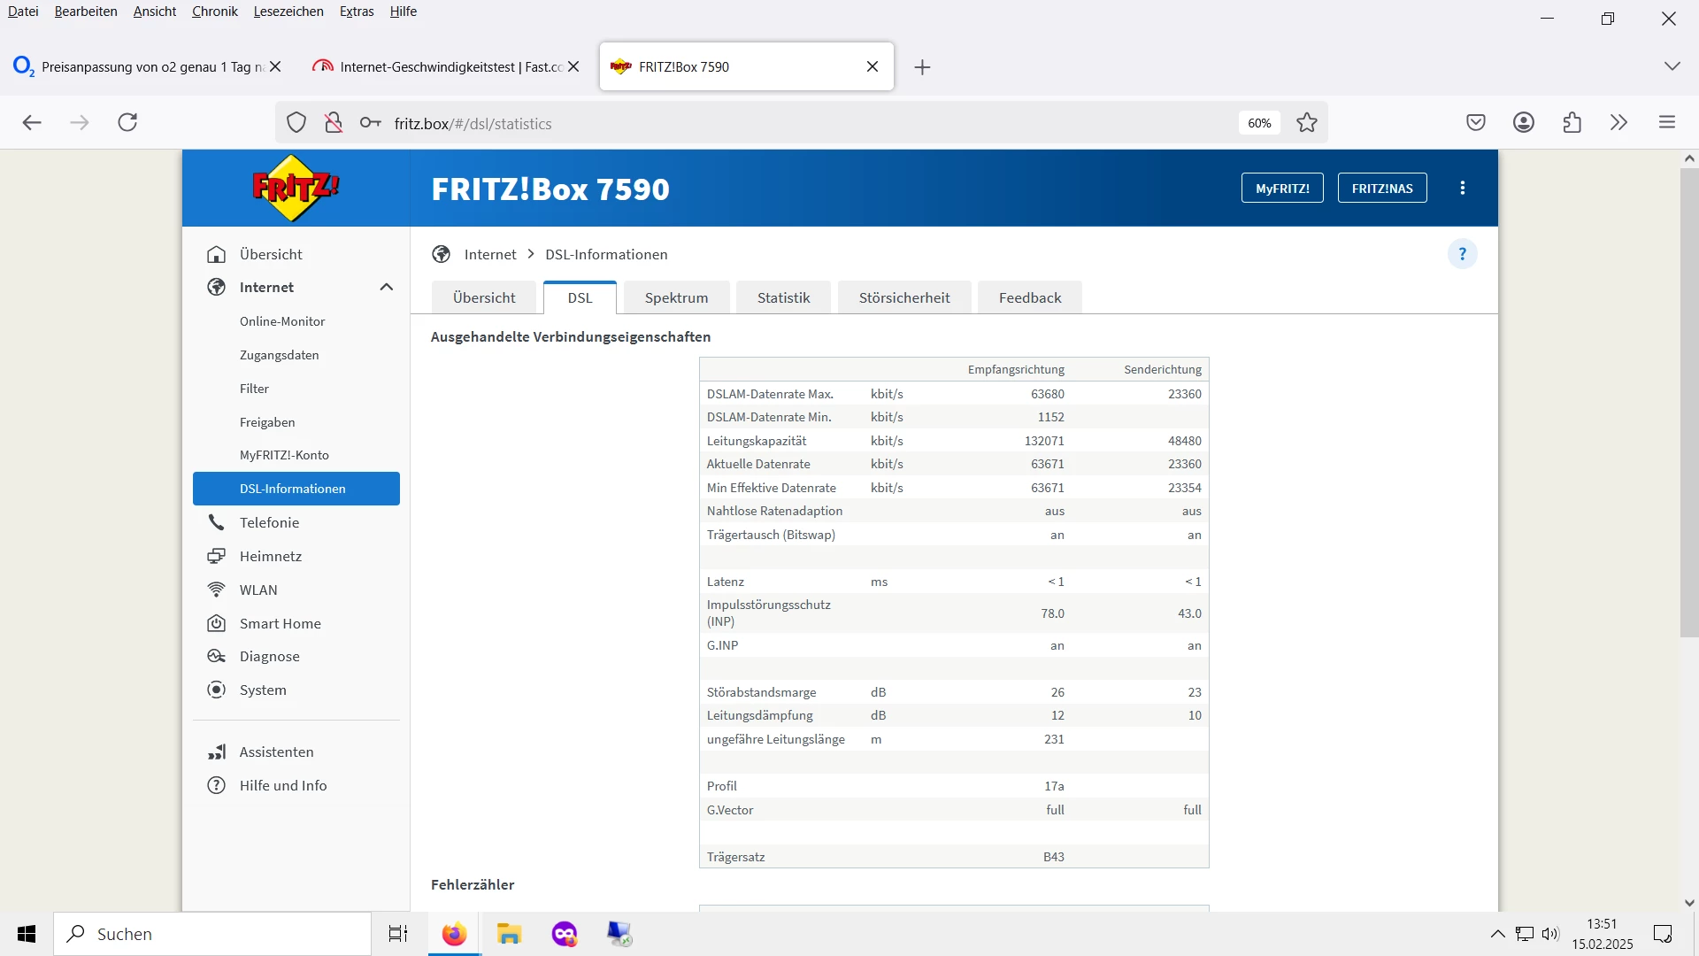Open WLAN section via wifi icon
Image resolution: width=1699 pixels, height=956 pixels.
pyautogui.click(x=216, y=590)
